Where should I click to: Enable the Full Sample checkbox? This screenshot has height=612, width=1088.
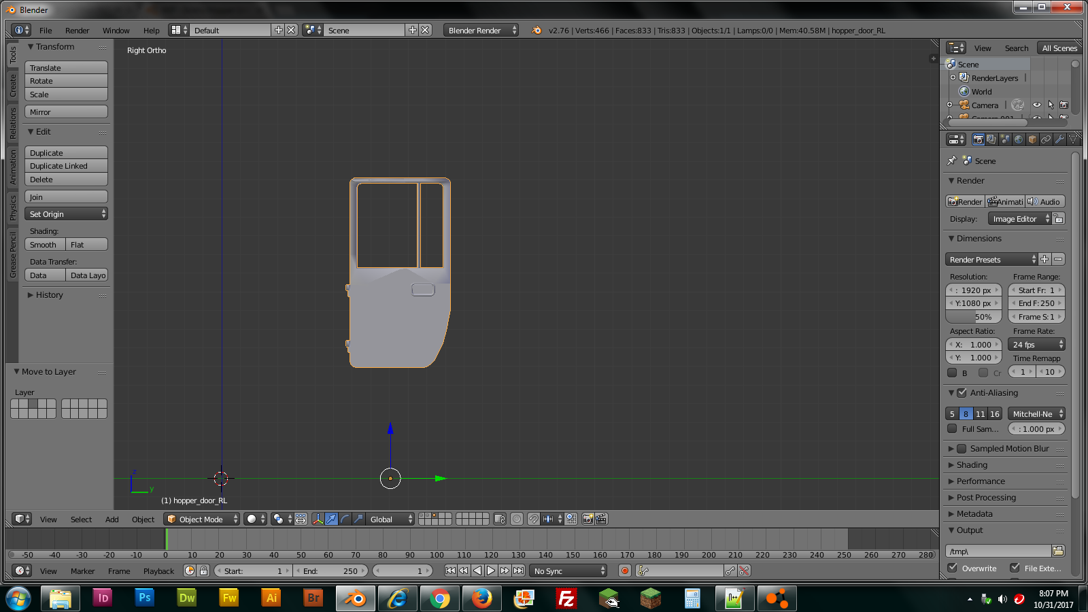(952, 429)
